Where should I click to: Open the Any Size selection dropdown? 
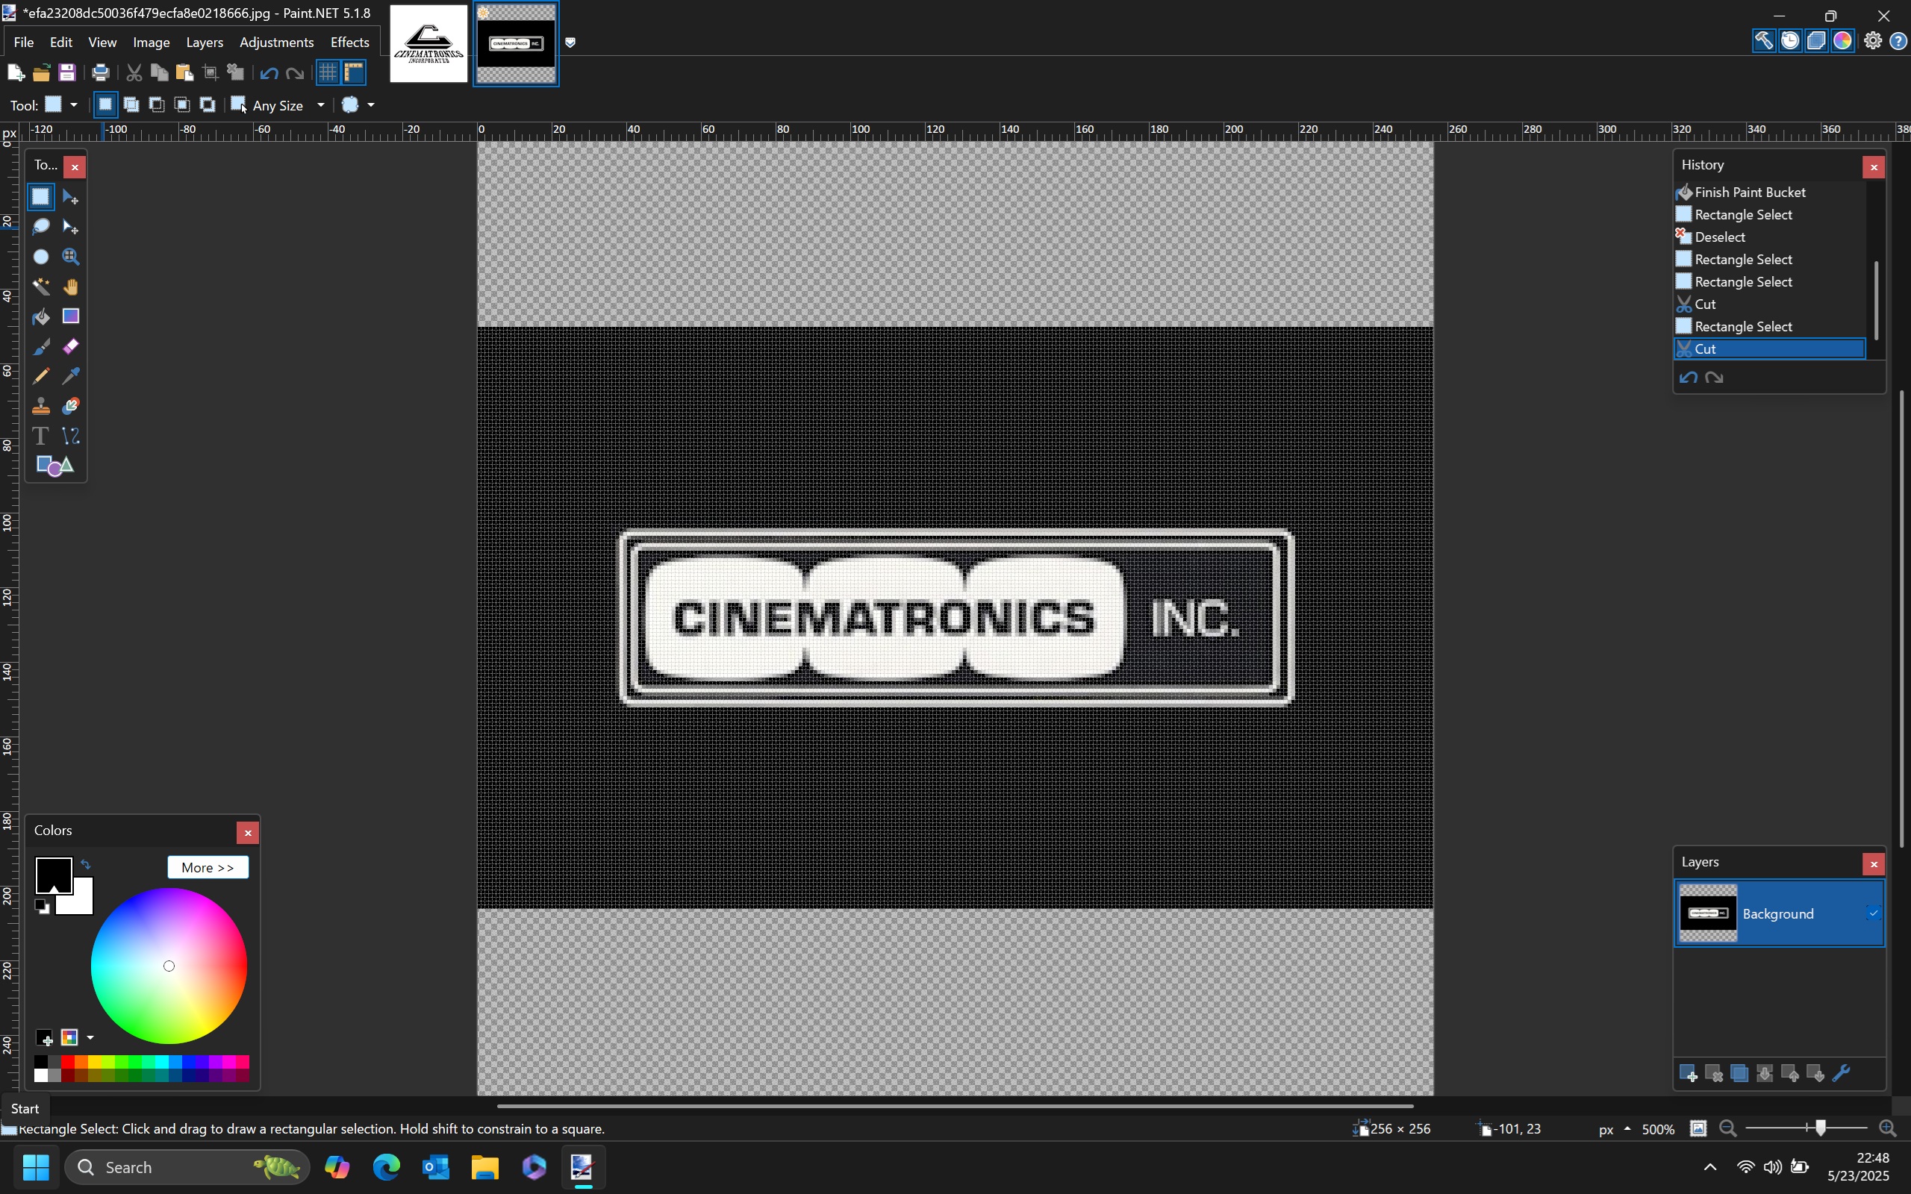tap(320, 105)
